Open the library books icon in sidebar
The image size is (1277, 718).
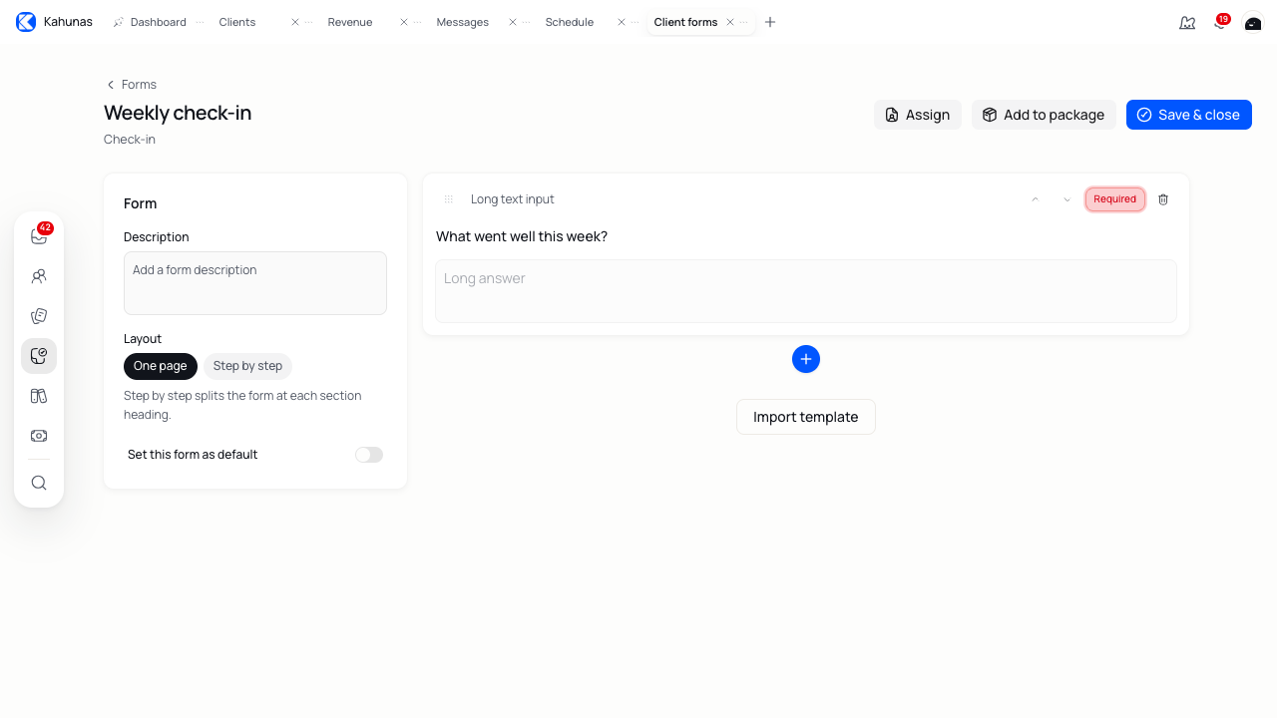pos(39,396)
